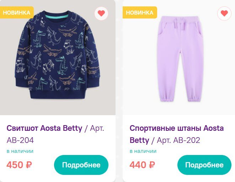Click the 450 price figure
Screen dimensions: 235x182
pyautogui.click(x=15, y=165)
